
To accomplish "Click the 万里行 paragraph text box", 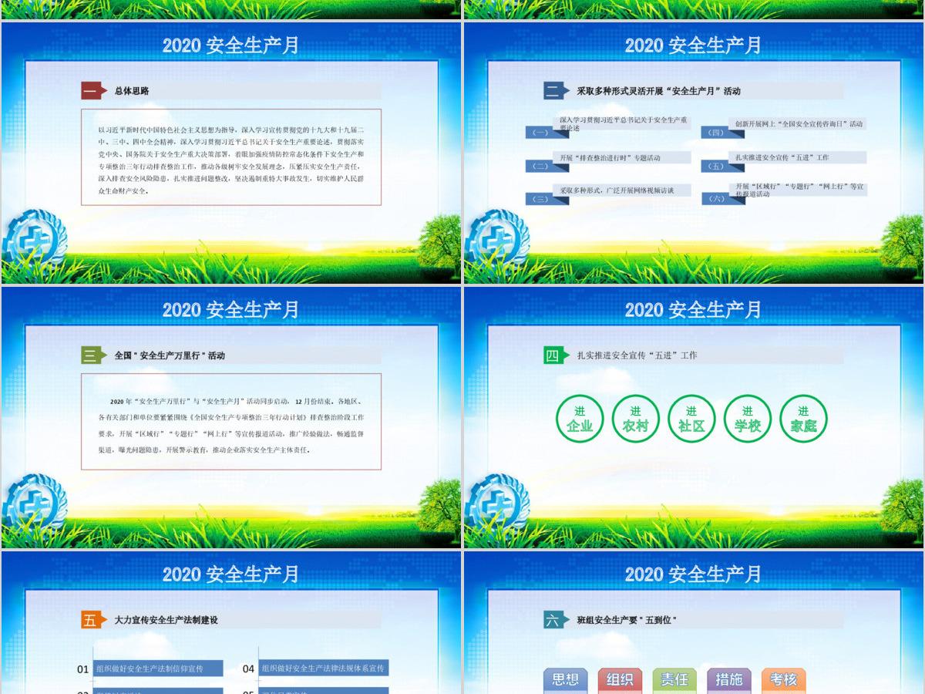I will pyautogui.click(x=231, y=422).
